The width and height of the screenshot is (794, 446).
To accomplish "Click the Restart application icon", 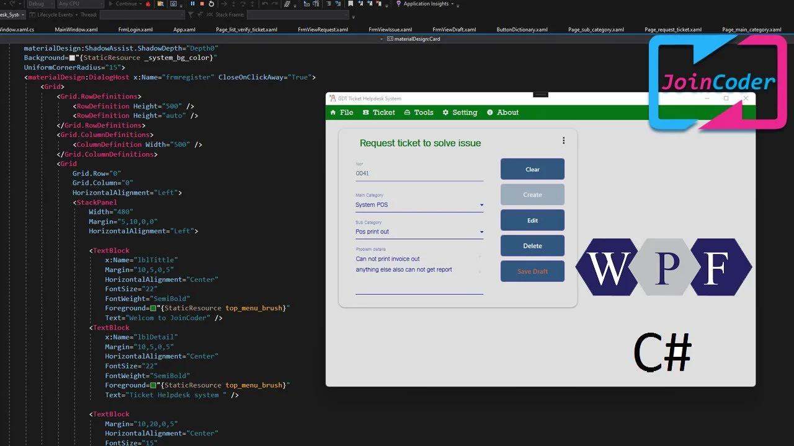I will pos(212,4).
